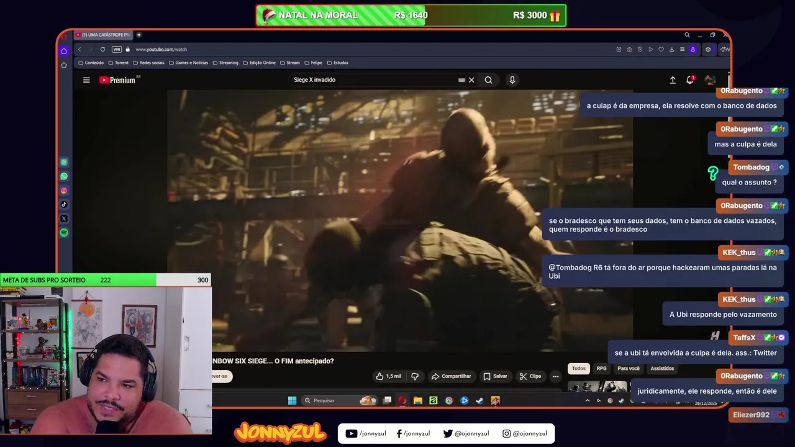795x447 pixels.
Task: Click the address bar URL youtube.com/watch
Action: pyautogui.click(x=161, y=50)
